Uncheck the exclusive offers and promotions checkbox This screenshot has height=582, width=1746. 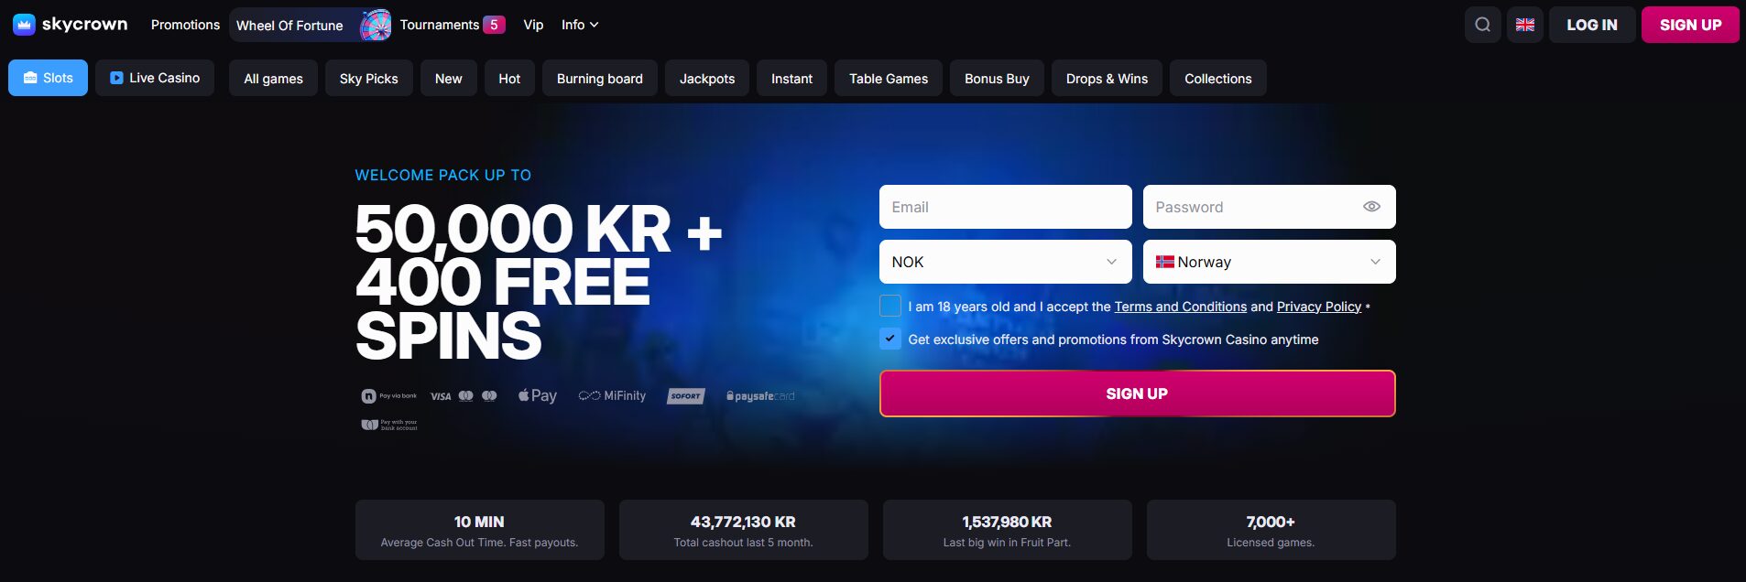(890, 339)
